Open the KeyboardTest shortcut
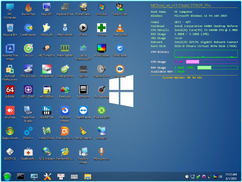The width and height of the screenshot is (242, 182). (65, 9)
